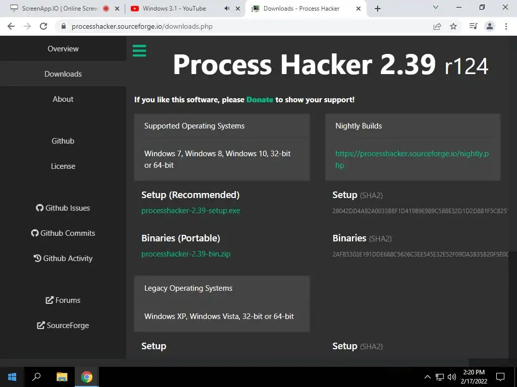
Task: Click the Chrome icon in the taskbar
Action: [87, 377]
